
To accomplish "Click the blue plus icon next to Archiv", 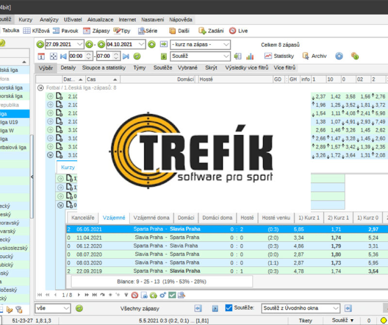I will [339, 56].
